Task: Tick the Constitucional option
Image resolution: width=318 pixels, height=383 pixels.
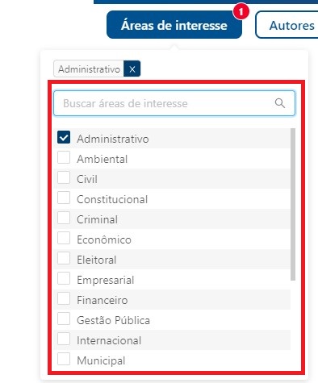Action: pyautogui.click(x=64, y=198)
